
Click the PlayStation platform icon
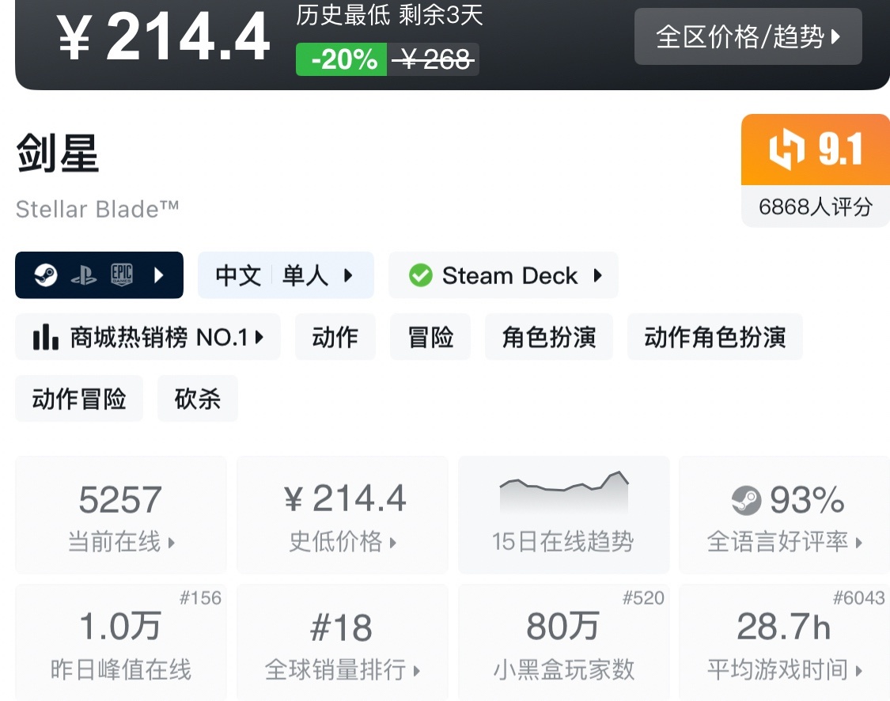84,275
